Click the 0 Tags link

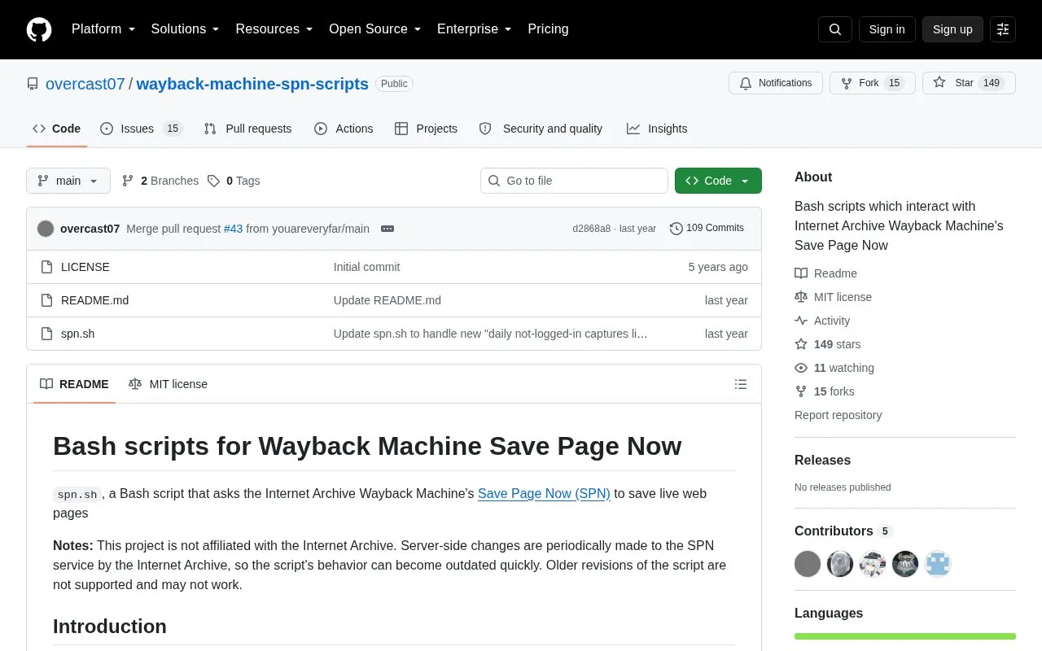pyautogui.click(x=234, y=181)
